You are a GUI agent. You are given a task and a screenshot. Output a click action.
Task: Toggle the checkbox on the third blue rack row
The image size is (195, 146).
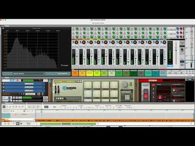point(4,90)
